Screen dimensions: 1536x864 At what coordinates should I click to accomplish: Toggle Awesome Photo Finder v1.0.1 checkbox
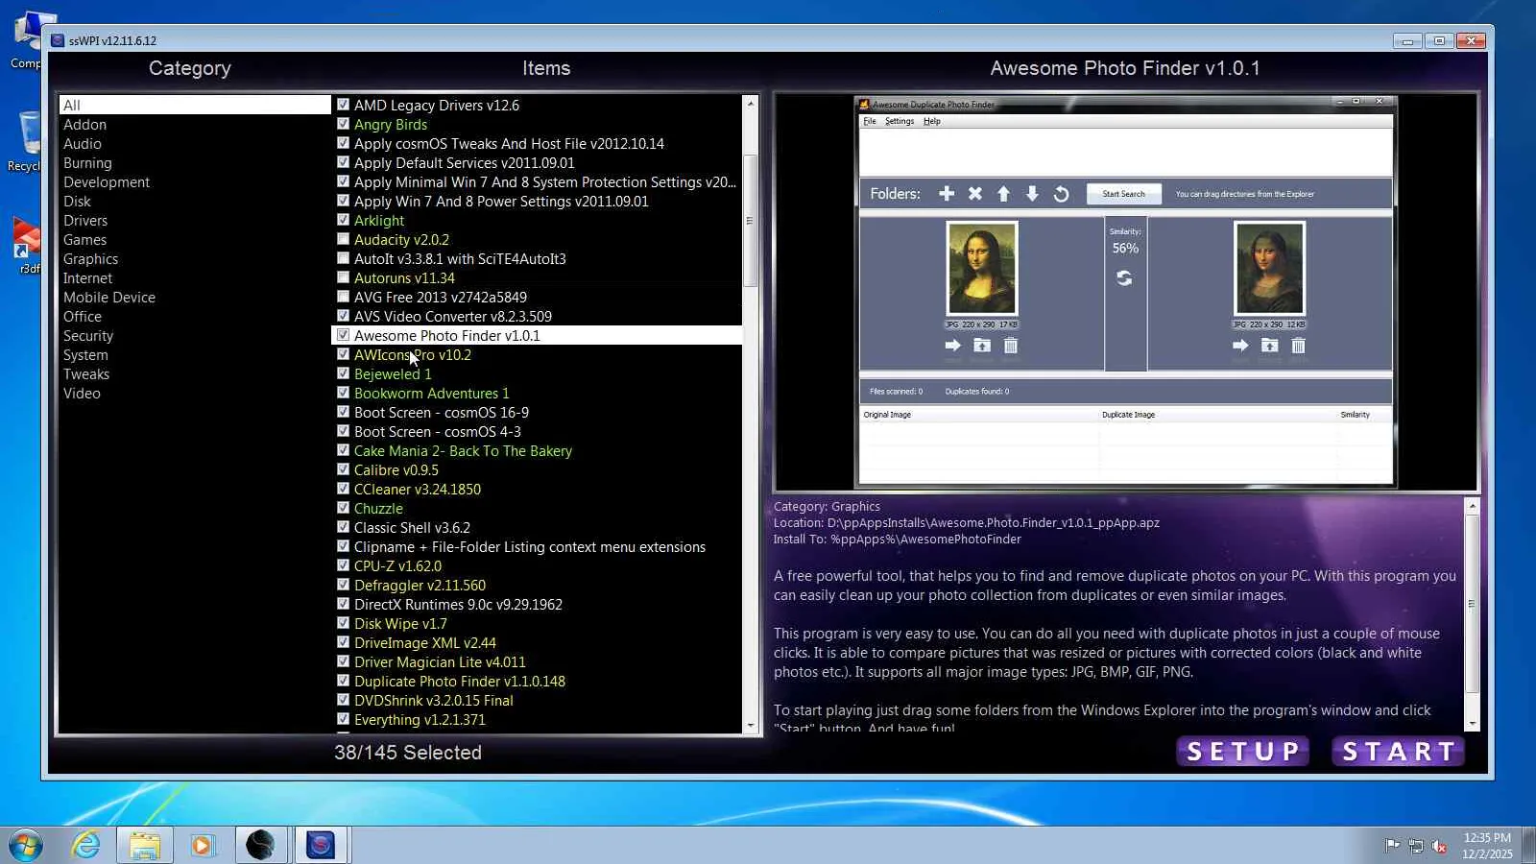(343, 335)
